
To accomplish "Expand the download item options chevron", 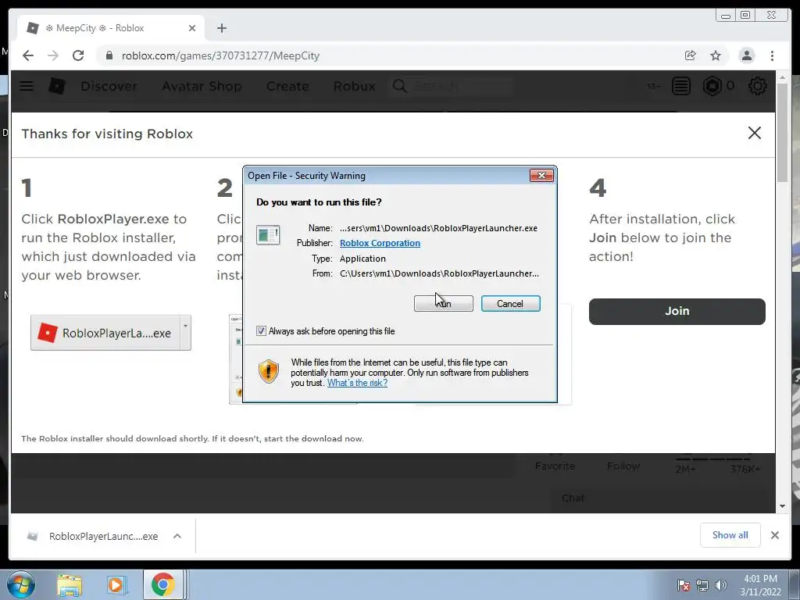I will [x=177, y=536].
